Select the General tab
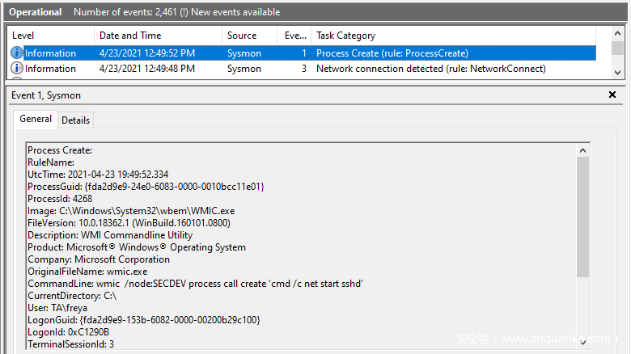 [x=36, y=119]
